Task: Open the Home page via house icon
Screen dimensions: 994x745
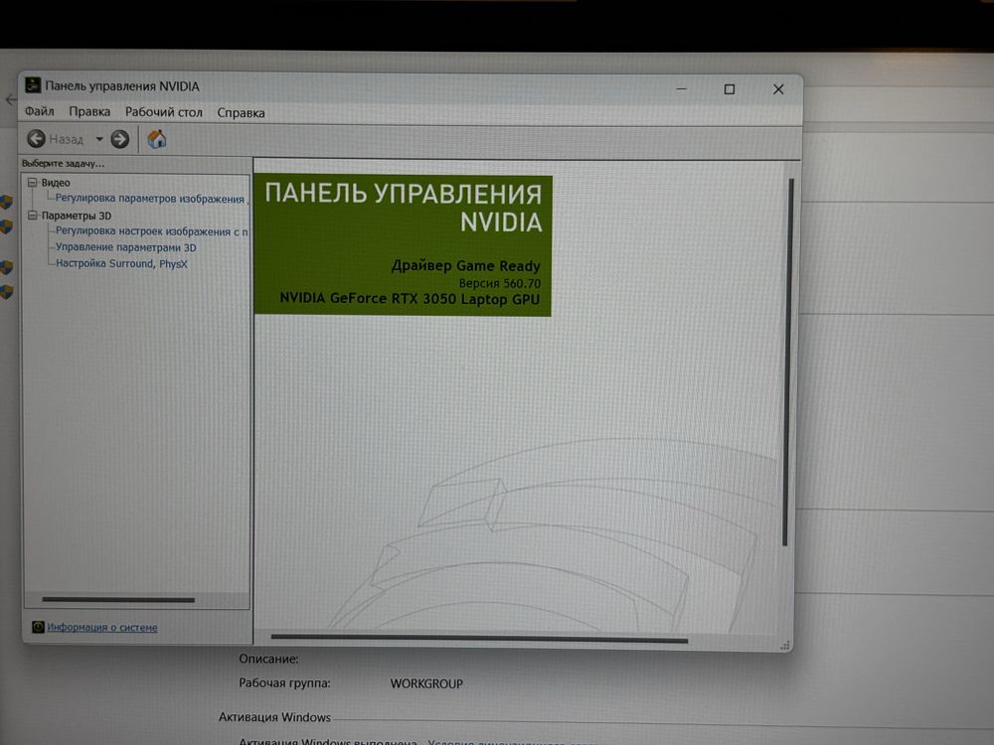Action: pyautogui.click(x=157, y=139)
